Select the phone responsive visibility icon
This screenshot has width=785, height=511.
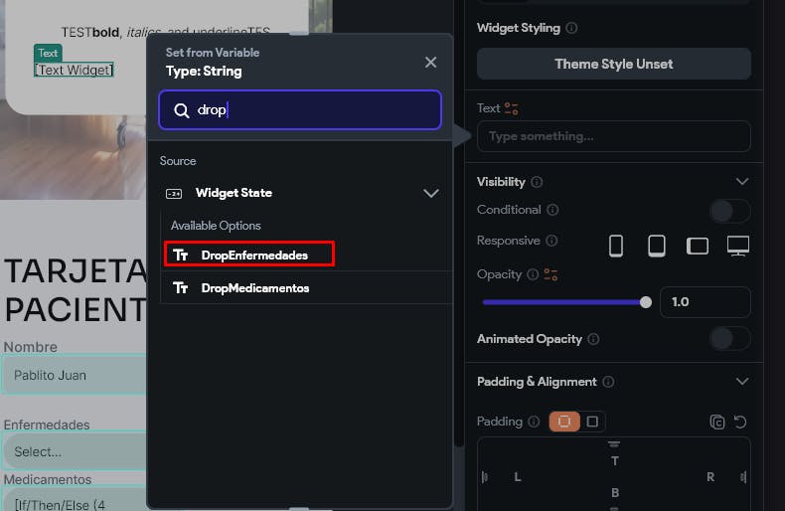pos(616,245)
